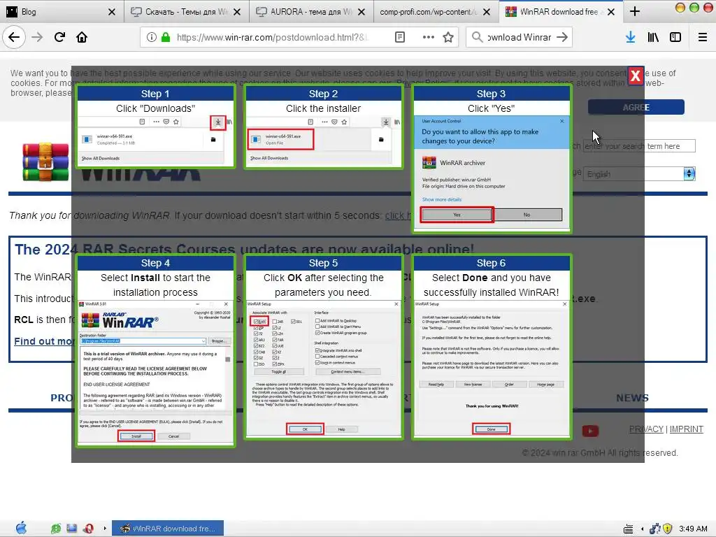Viewport: 716px width, 537px height.
Task: Toggle the browser sidebar
Action: (675, 38)
